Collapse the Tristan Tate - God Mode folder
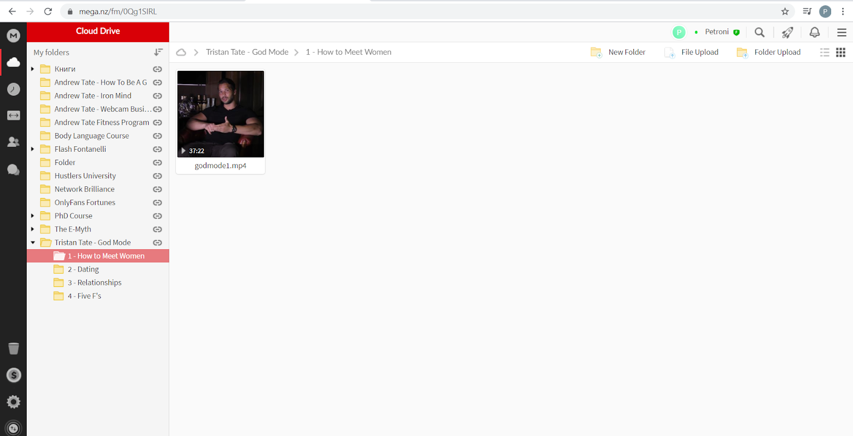Screen dimensions: 853x436 tap(33, 242)
